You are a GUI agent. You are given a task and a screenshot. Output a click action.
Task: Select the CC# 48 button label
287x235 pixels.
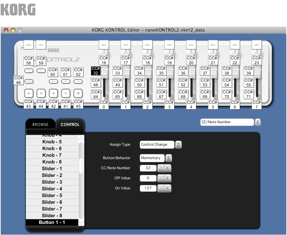pos(96,83)
